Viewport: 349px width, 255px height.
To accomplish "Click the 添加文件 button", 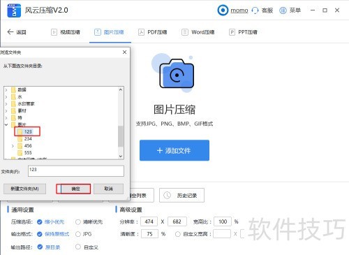I will tap(174, 150).
